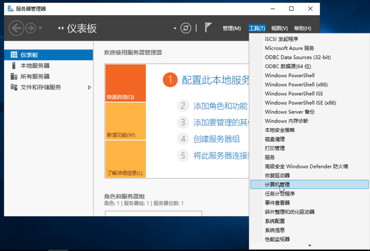Open 事件查看器 from Tools menu
This screenshot has width=370, height=251.
309,203
